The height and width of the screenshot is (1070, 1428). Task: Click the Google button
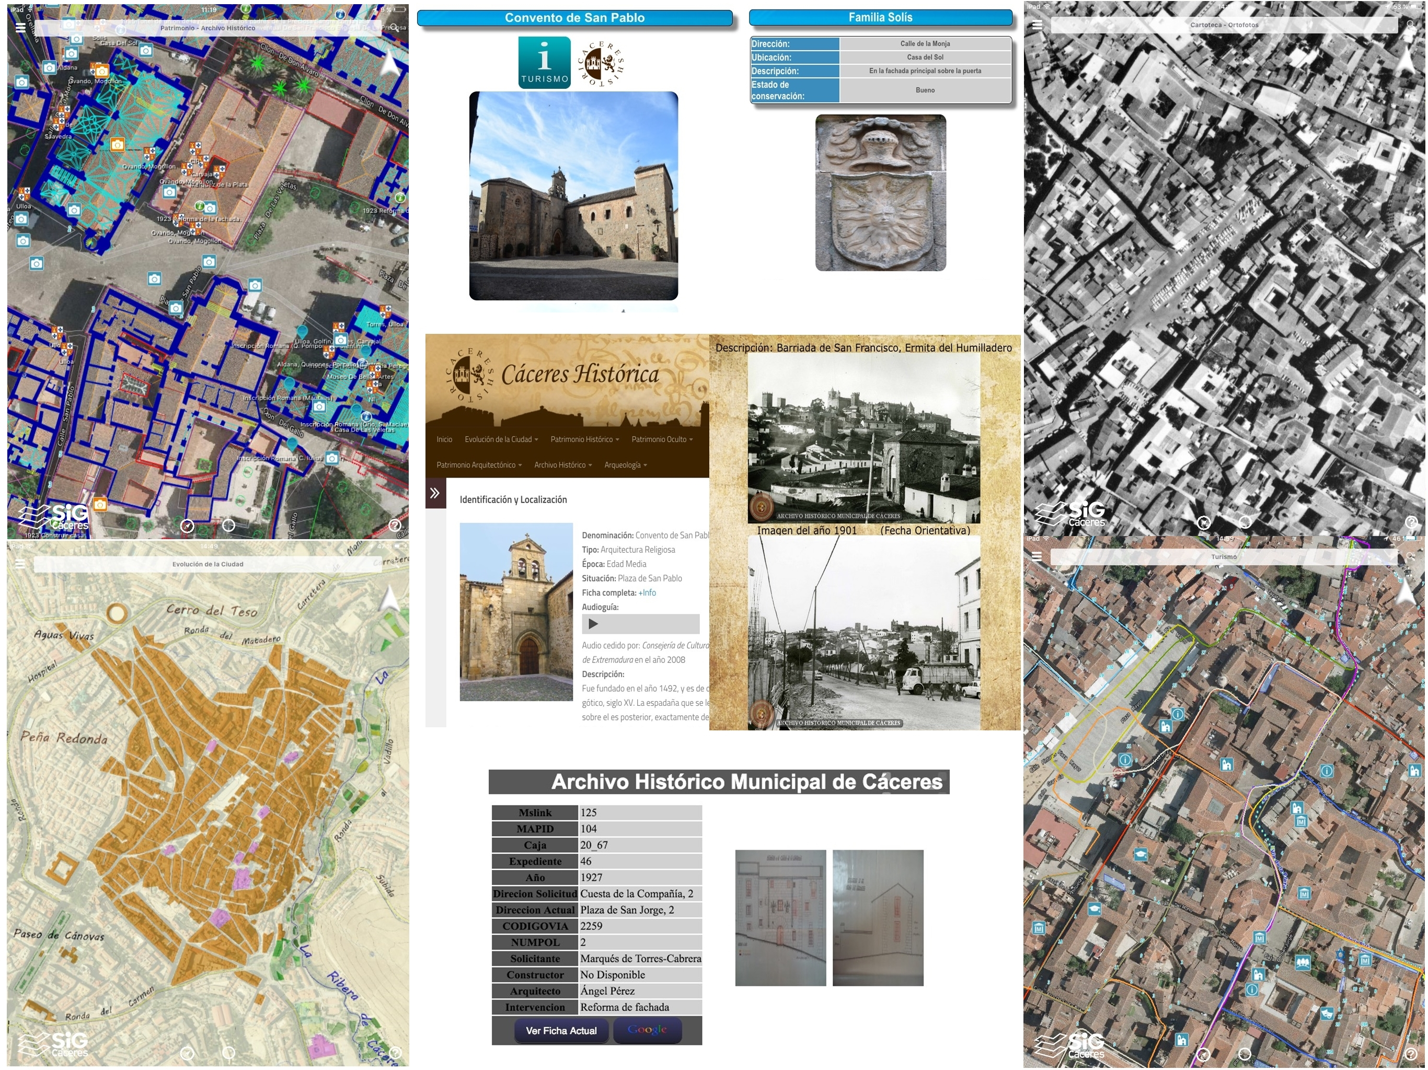tap(647, 1031)
